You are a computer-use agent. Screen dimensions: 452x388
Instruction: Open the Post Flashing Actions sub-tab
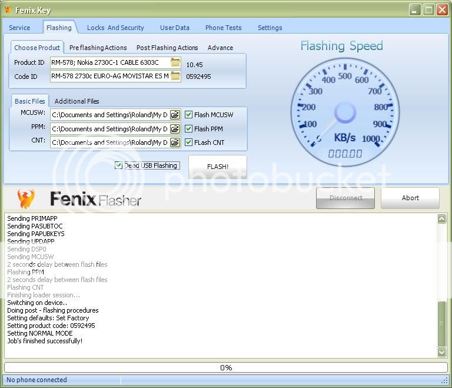coord(167,48)
